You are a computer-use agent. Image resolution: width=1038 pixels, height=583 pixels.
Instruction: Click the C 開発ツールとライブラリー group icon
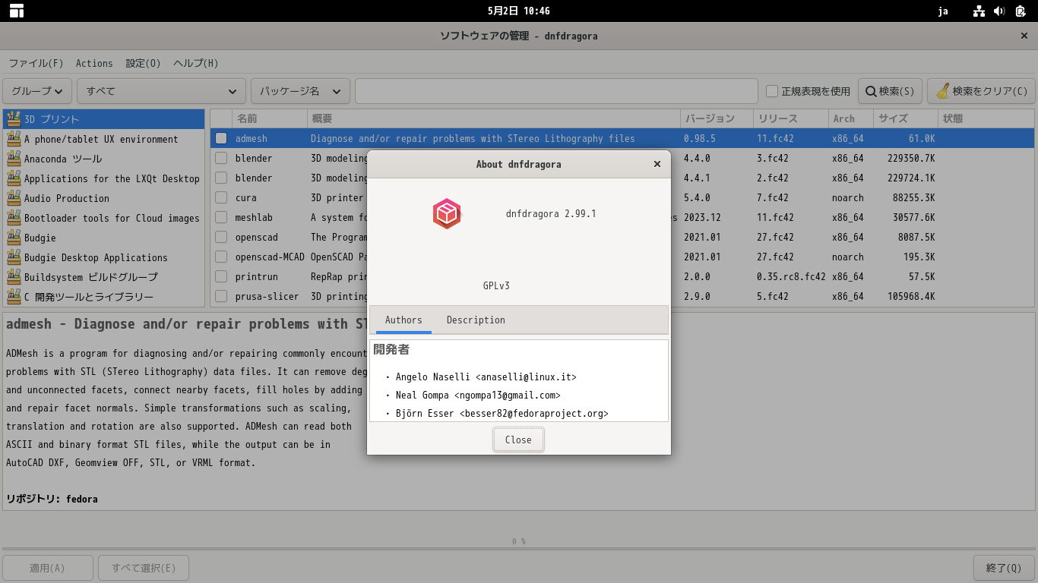click(x=13, y=296)
